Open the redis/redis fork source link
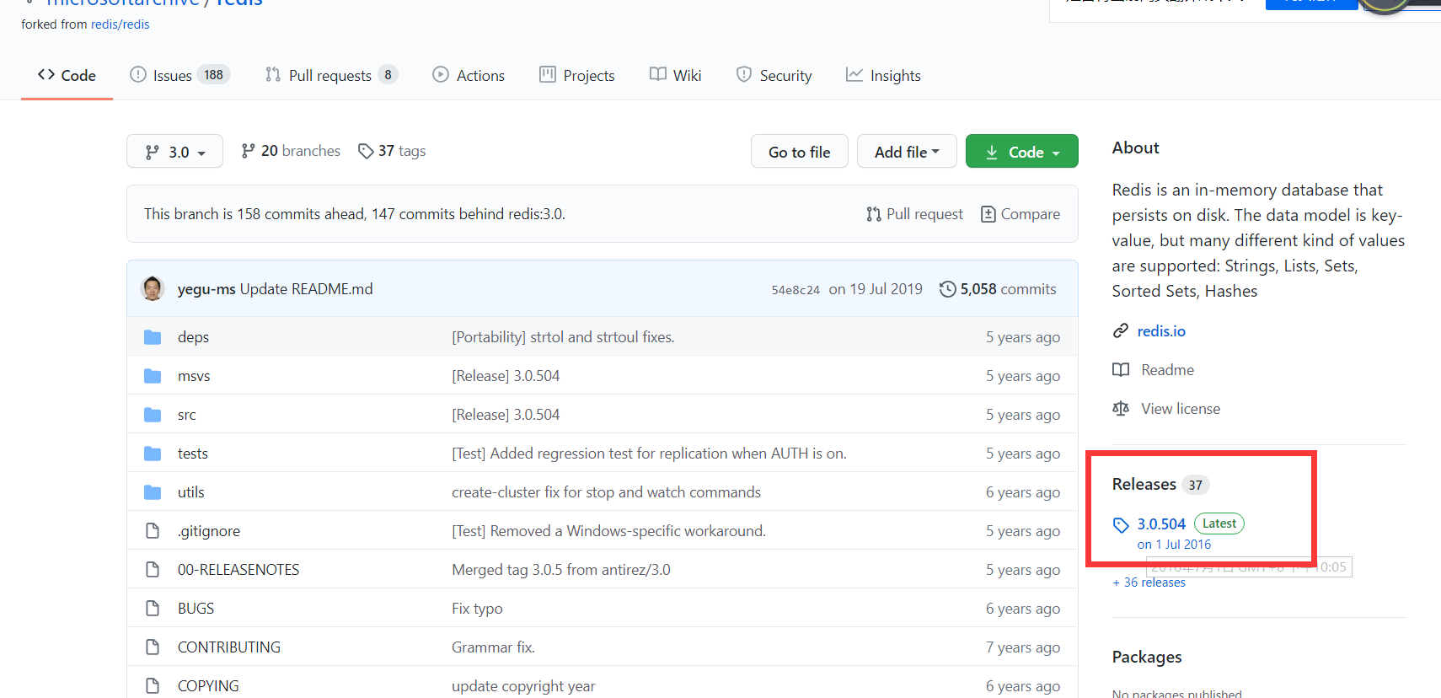The width and height of the screenshot is (1441, 698). click(120, 24)
